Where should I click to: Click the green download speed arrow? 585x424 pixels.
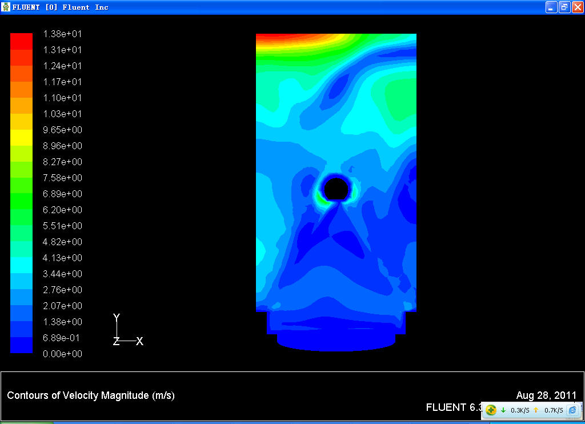click(x=503, y=410)
